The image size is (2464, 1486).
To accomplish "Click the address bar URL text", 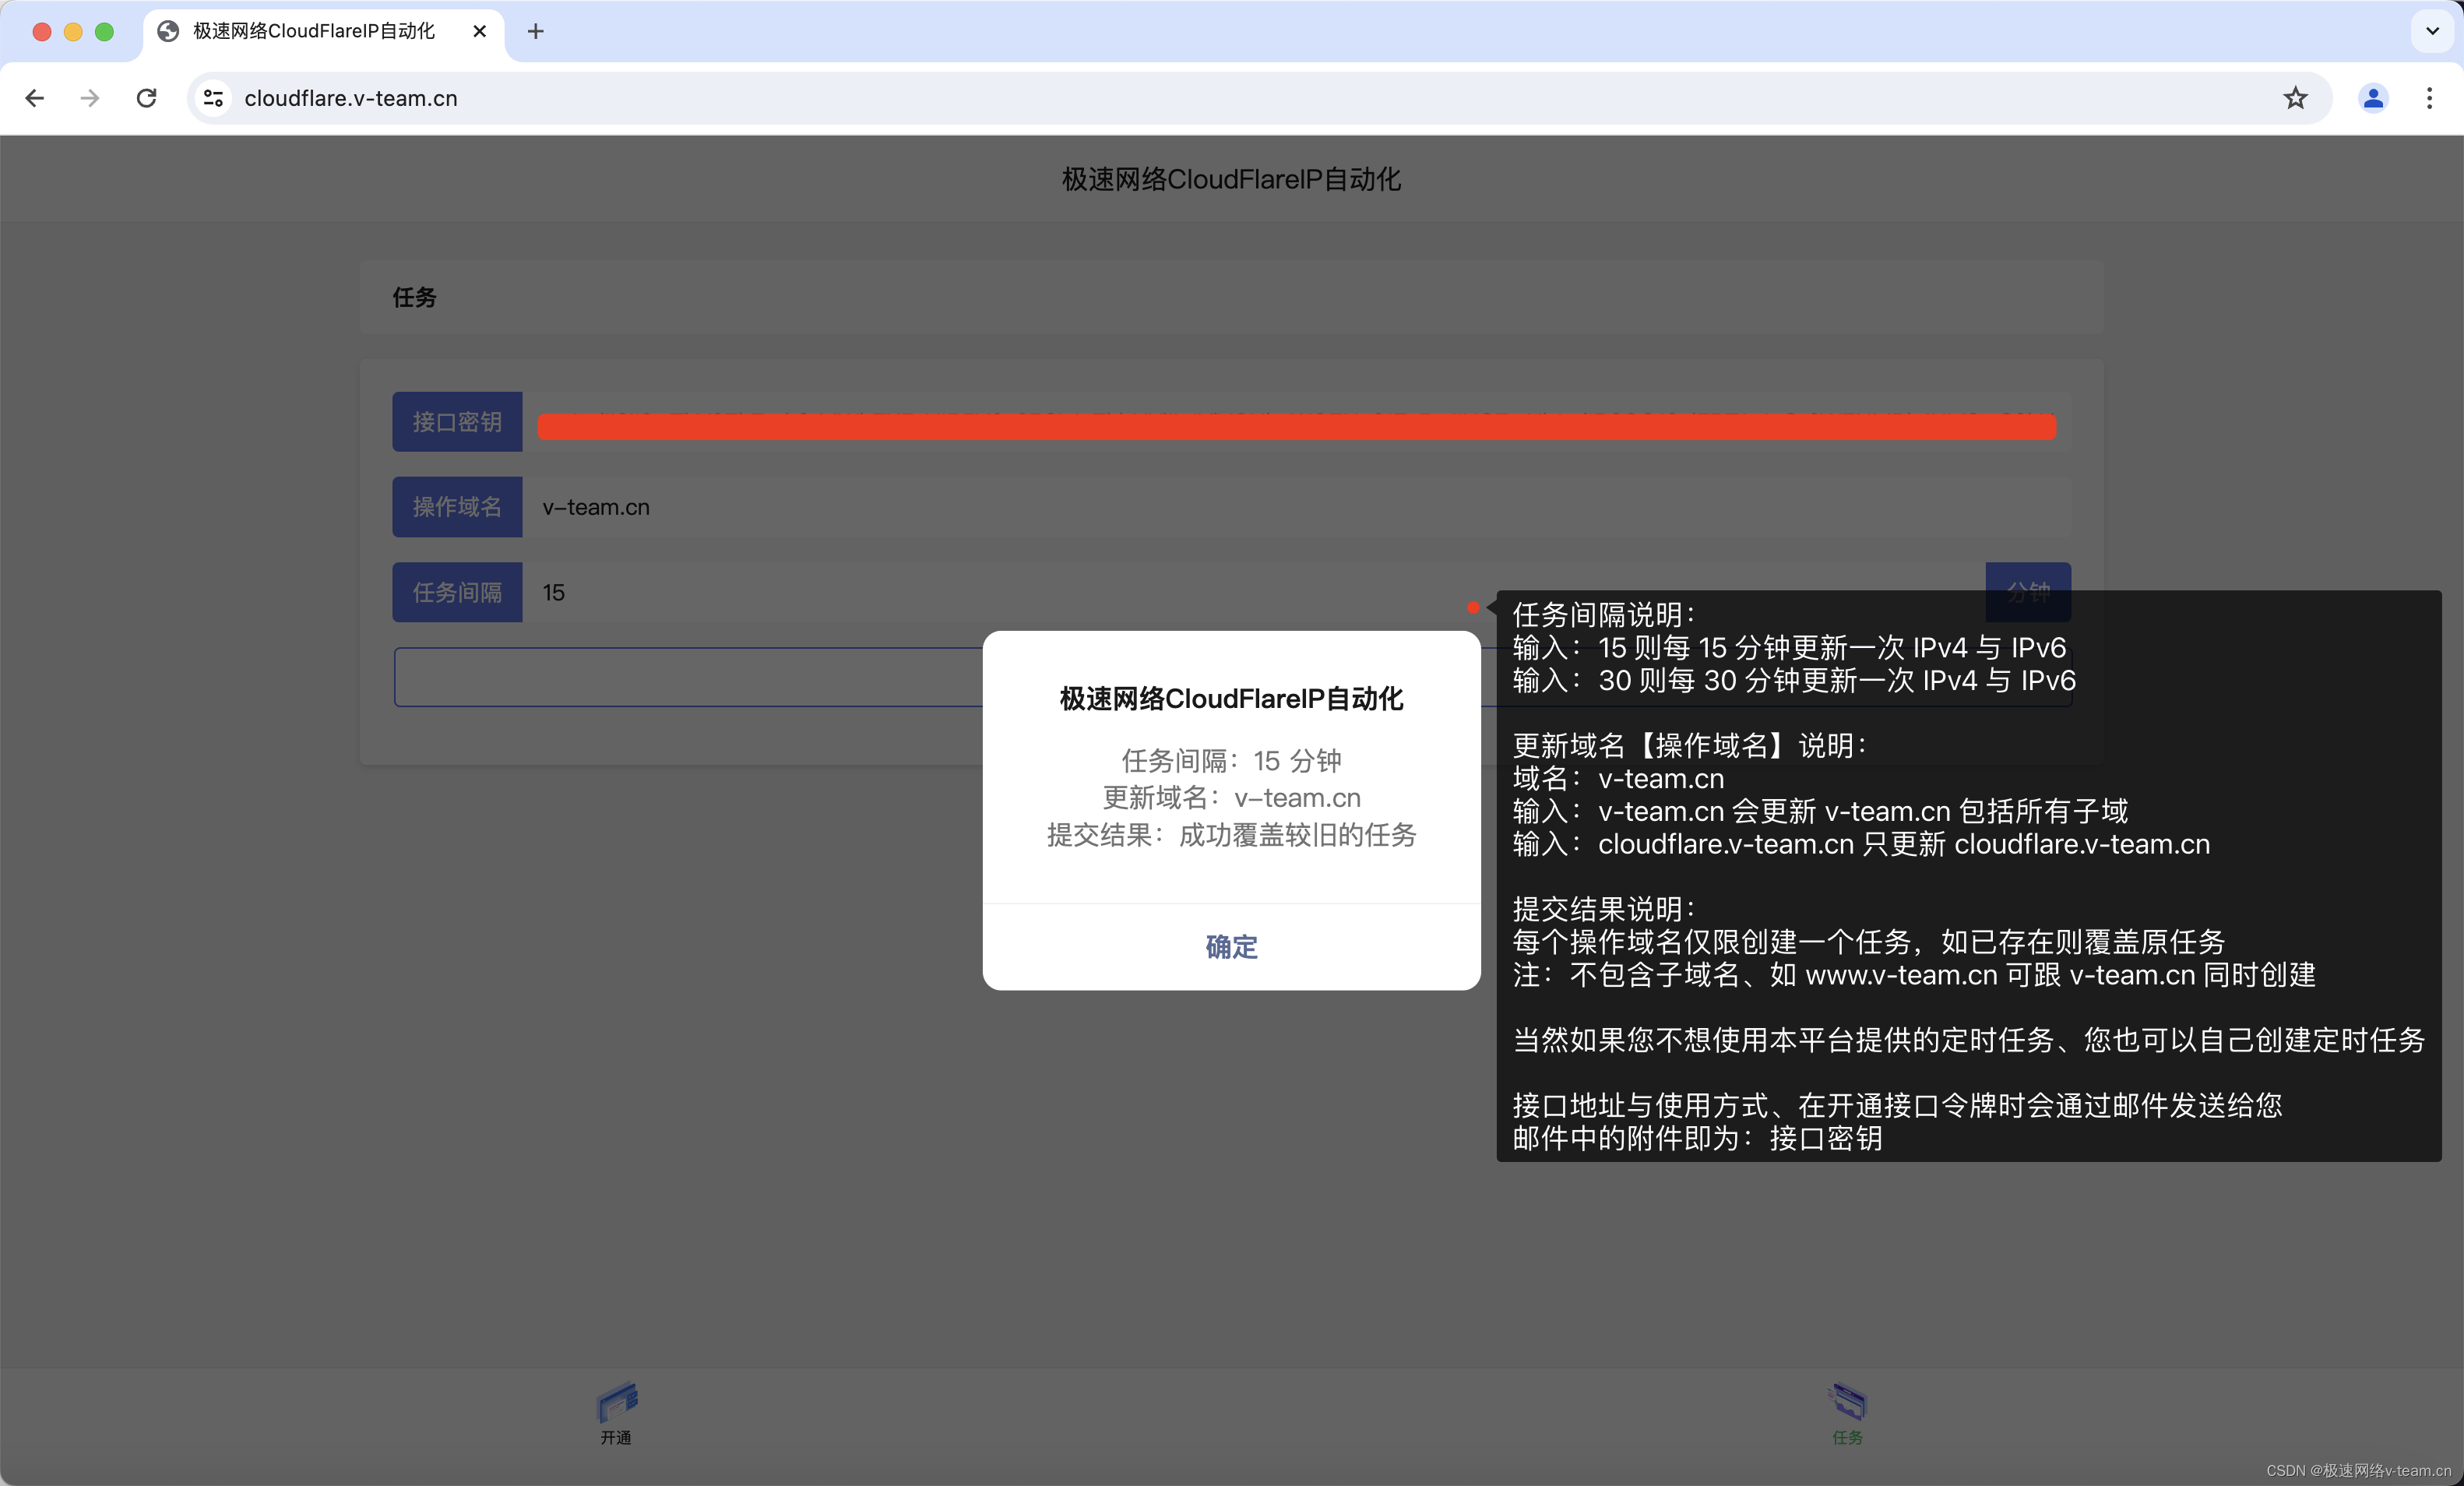I will (351, 98).
